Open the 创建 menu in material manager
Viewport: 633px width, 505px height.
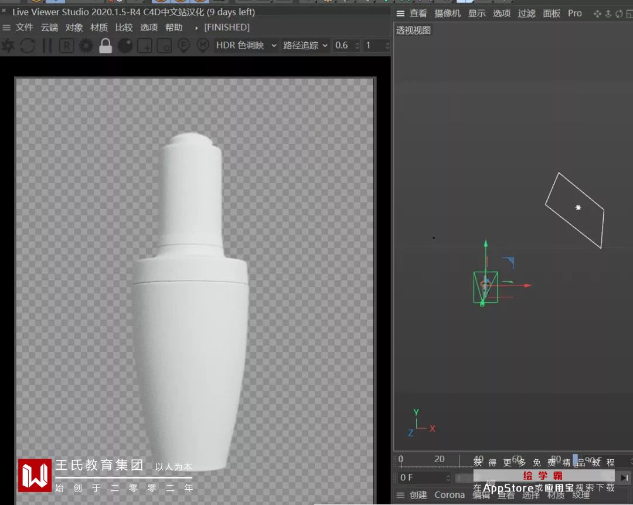click(418, 495)
